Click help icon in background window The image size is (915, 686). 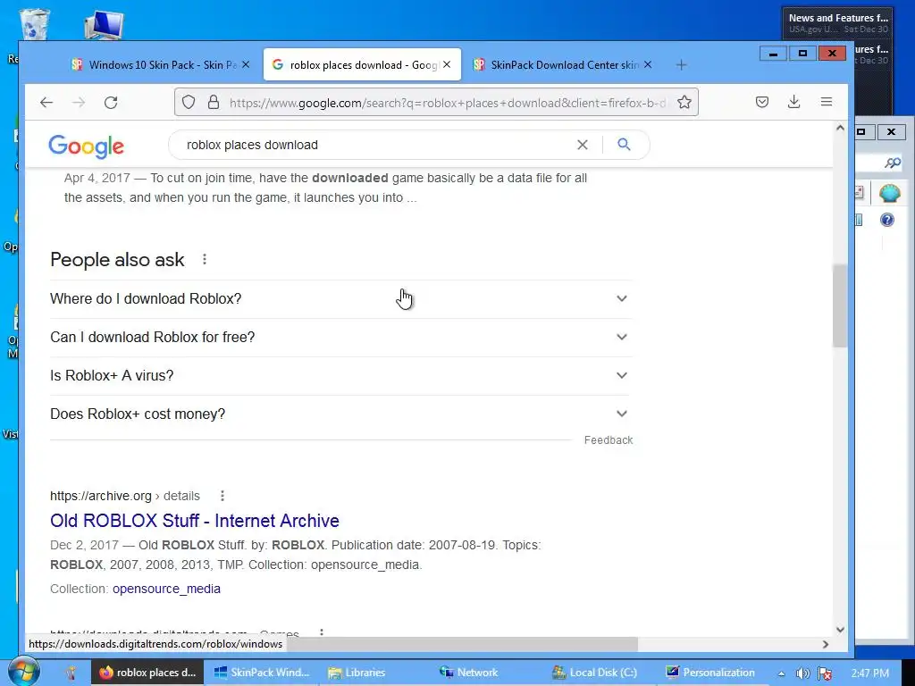(887, 220)
